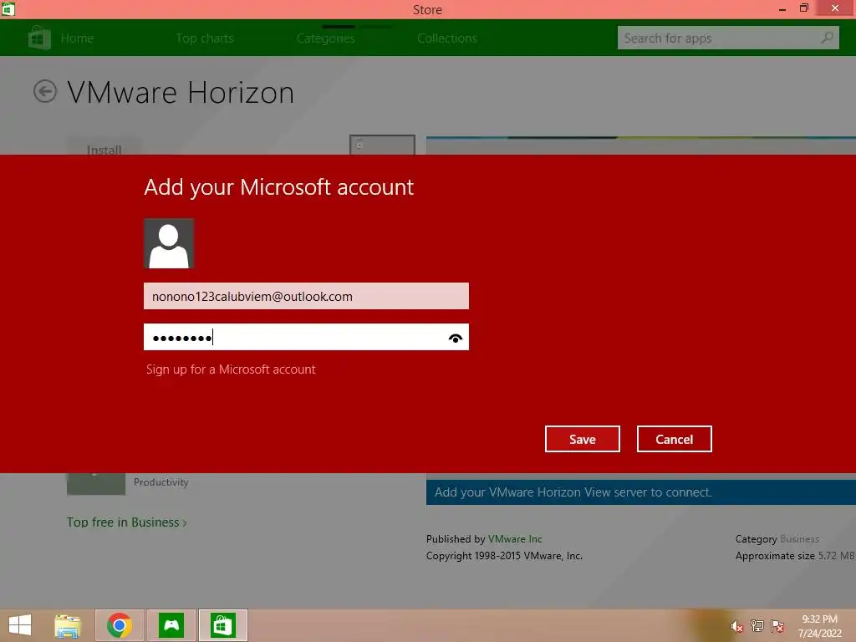This screenshot has width=856, height=642.
Task: Click Sign up for a Microsoft account
Action: click(231, 369)
